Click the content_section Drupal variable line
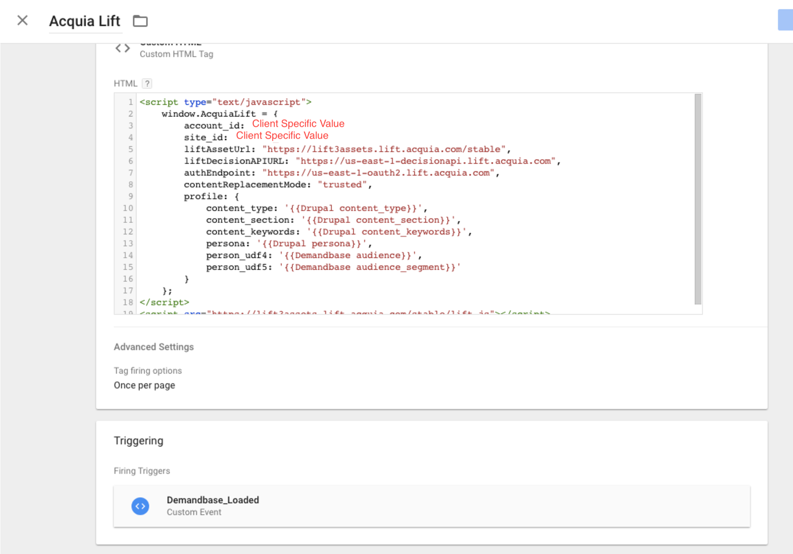 pyautogui.click(x=333, y=220)
